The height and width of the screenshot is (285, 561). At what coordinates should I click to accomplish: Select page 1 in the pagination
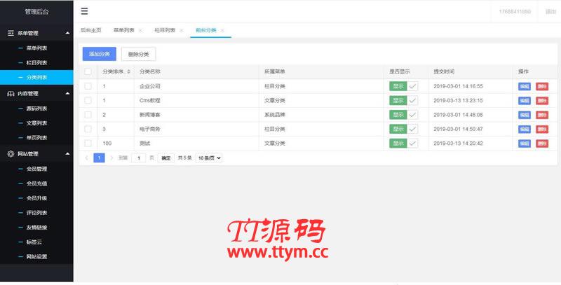[99, 158]
